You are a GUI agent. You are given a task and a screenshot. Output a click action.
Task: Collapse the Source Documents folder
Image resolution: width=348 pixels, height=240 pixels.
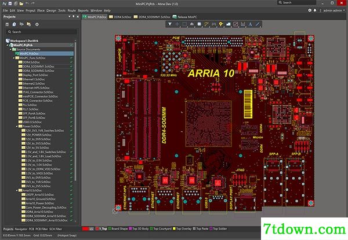coord(10,49)
